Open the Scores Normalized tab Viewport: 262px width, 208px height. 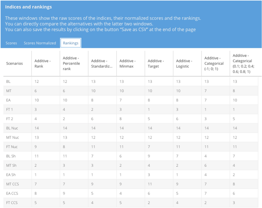click(40, 43)
